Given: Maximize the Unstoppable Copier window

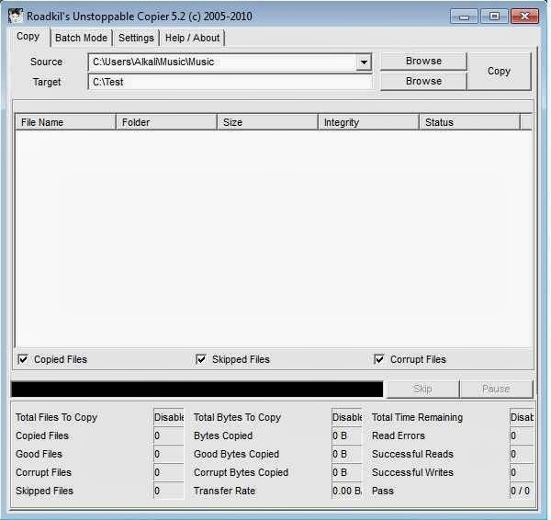Looking at the screenshot, I should click(494, 17).
